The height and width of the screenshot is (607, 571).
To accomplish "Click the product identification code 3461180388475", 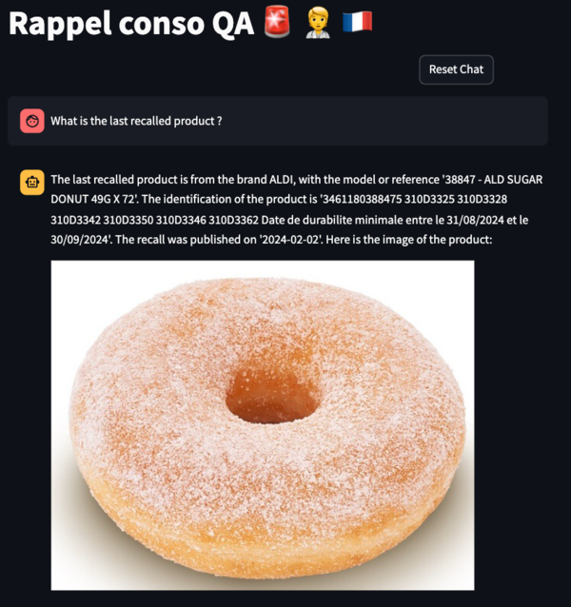I will click(x=362, y=199).
